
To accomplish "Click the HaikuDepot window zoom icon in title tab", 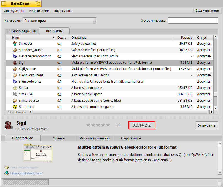I will (x=38, y=4).
